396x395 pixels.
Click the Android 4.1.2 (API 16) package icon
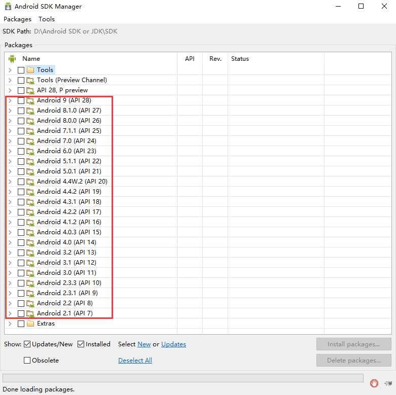pyautogui.click(x=30, y=222)
